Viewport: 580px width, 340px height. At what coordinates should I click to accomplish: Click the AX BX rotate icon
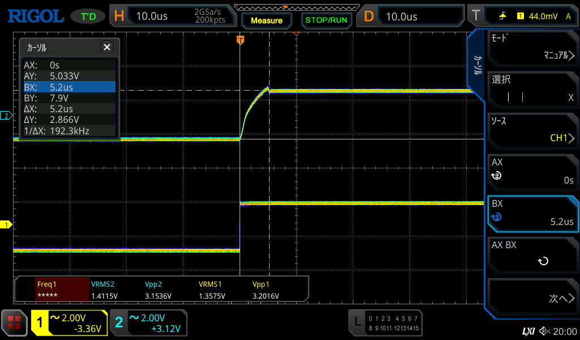click(x=543, y=261)
